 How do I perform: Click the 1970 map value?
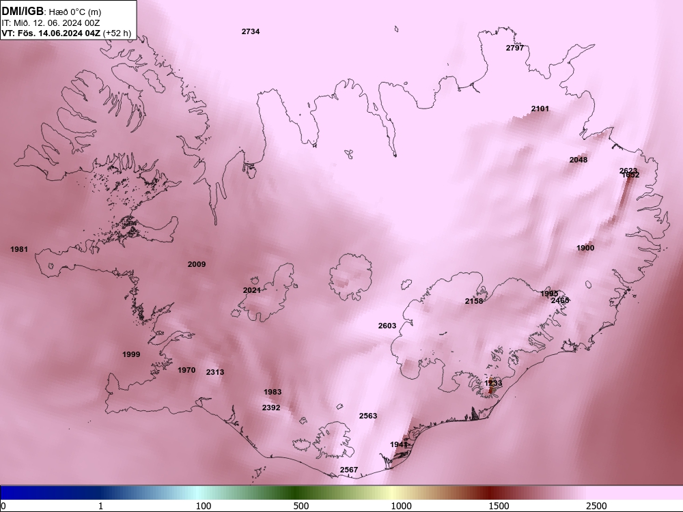(x=186, y=370)
